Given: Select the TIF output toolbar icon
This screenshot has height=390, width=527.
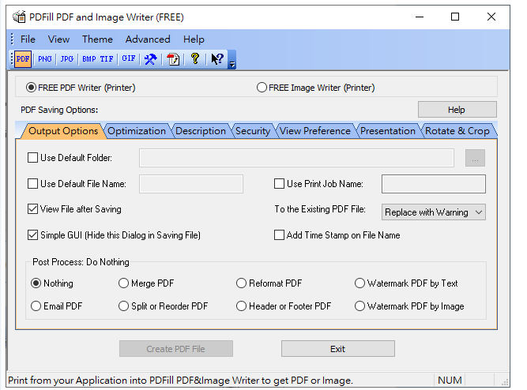Looking at the screenshot, I should pyautogui.click(x=107, y=59).
